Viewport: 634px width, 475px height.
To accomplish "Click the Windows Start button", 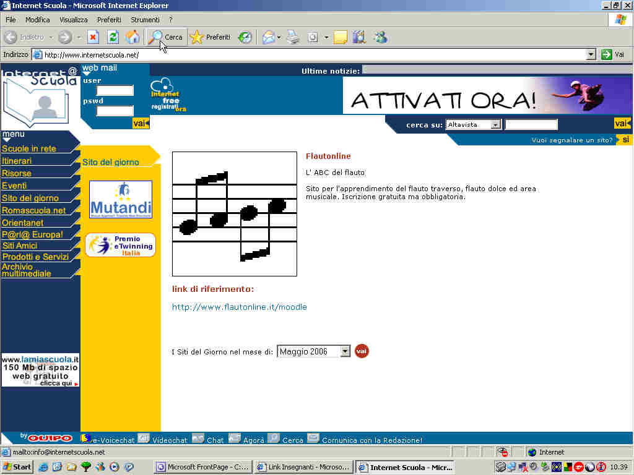I will pyautogui.click(x=17, y=468).
